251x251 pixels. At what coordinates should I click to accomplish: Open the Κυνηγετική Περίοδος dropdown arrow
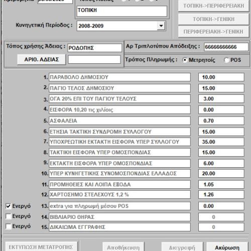pyautogui.click(x=161, y=26)
